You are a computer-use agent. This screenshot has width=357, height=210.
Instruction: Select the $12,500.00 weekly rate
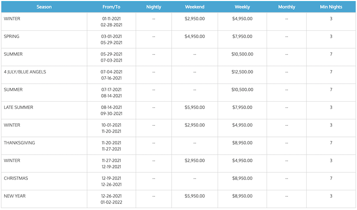click(x=242, y=72)
